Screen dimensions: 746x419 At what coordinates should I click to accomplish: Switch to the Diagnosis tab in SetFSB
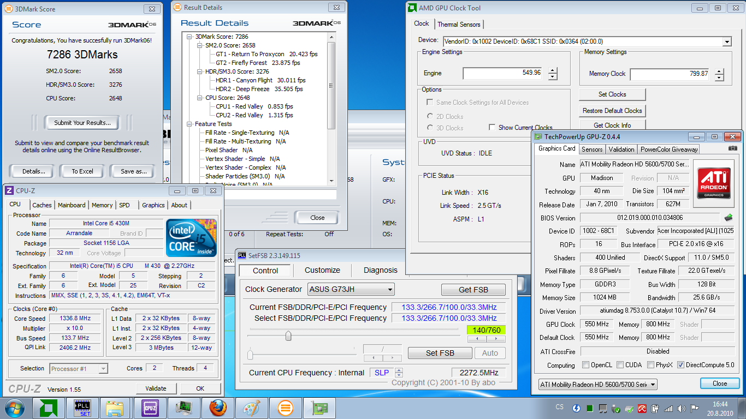coord(381,270)
